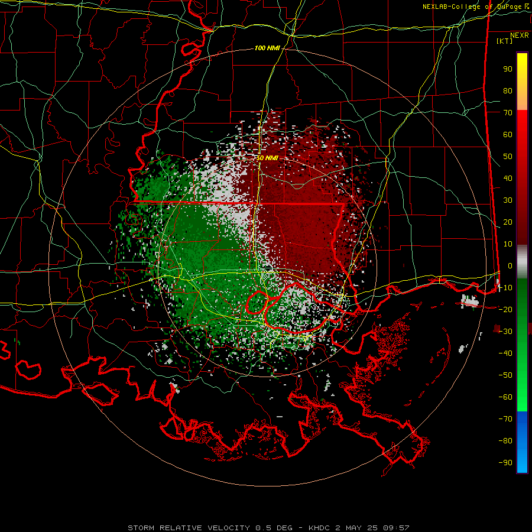Click the NEXR label above the scale
532x532 pixels.
click(x=520, y=35)
